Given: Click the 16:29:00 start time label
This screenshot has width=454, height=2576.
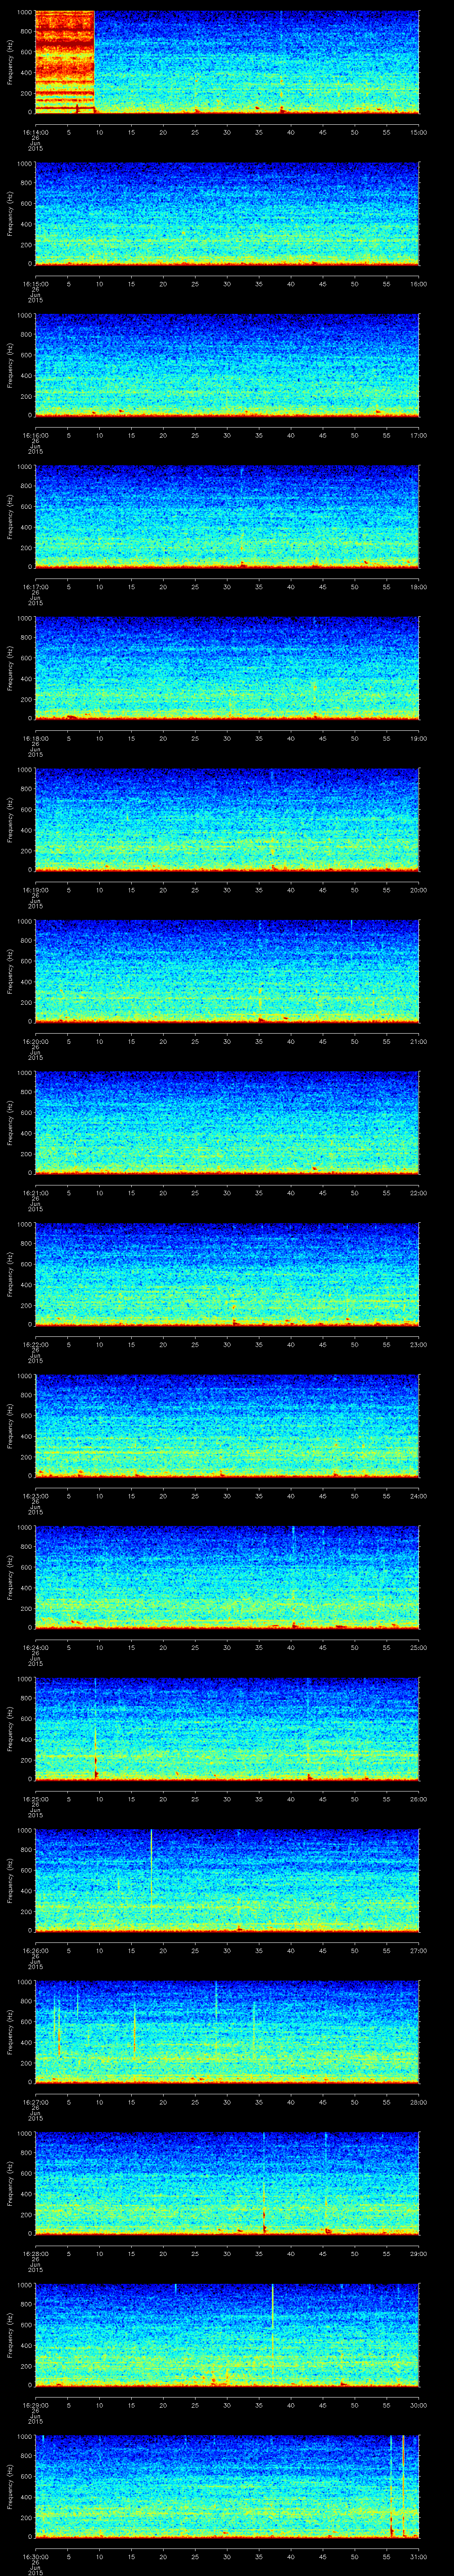Looking at the screenshot, I should (x=35, y=2405).
